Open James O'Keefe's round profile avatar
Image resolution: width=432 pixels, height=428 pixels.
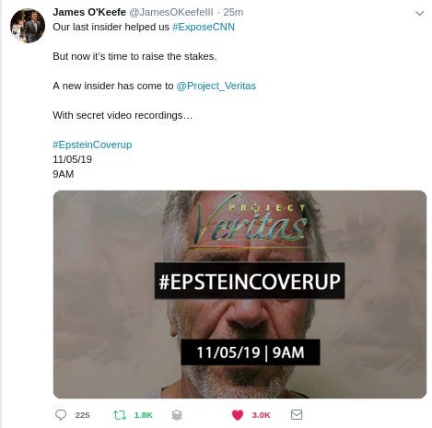pyautogui.click(x=28, y=26)
